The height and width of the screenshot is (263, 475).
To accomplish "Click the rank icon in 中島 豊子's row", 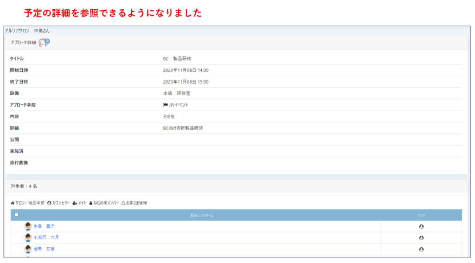I will 421,226.
